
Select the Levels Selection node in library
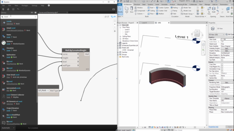click(x=19, y=23)
